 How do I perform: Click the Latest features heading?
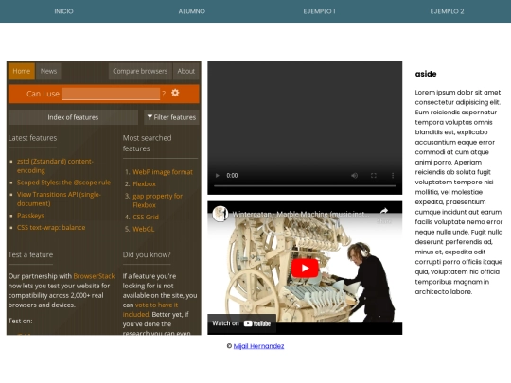[32, 138]
